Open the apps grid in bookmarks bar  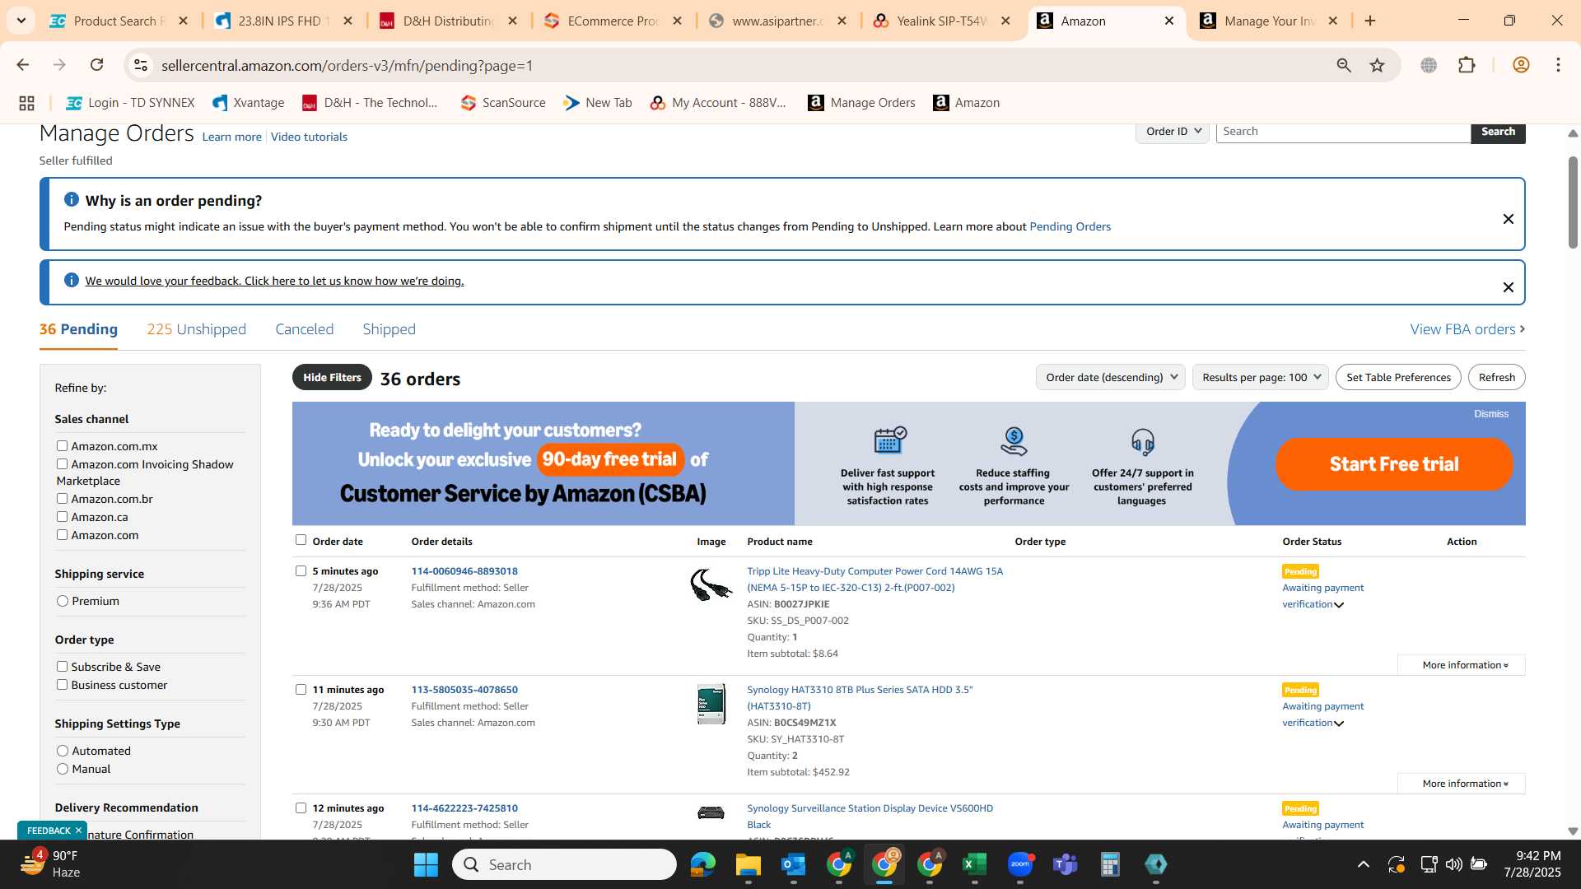pyautogui.click(x=26, y=103)
